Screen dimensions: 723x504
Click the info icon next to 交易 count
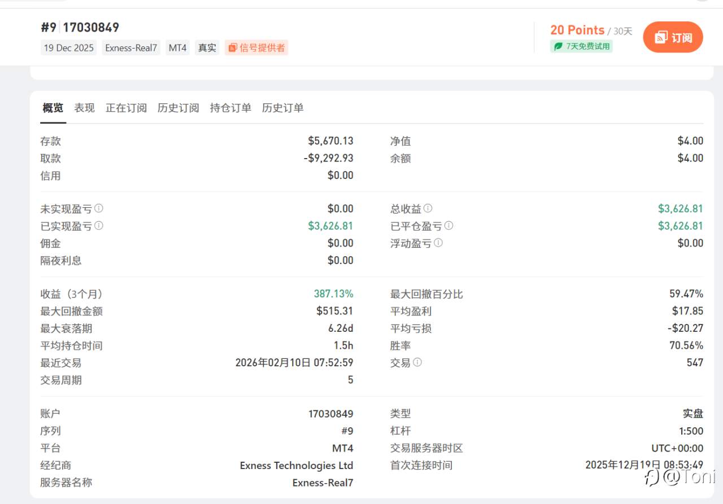tap(418, 362)
